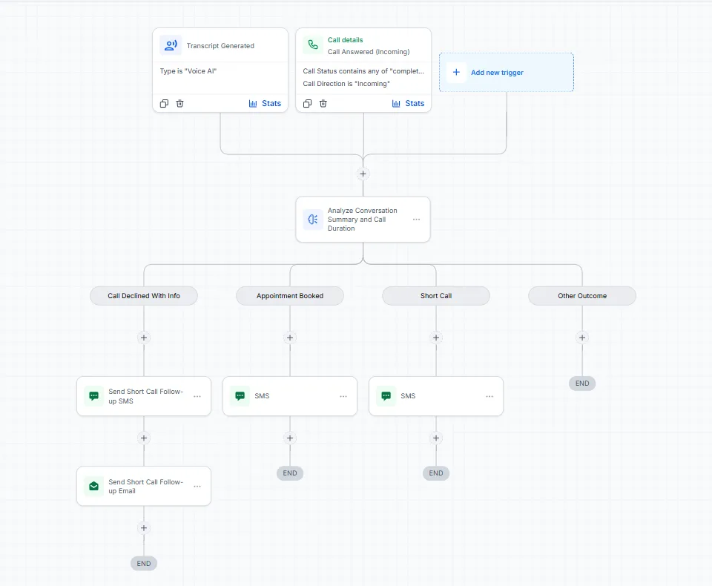This screenshot has height=586, width=712.
Task: Open options for Send Short Call Follow-up Email
Action: (x=197, y=486)
